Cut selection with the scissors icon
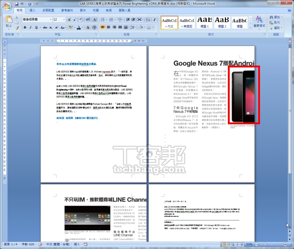Viewport: 294px width, 249px height. click(x=17, y=17)
